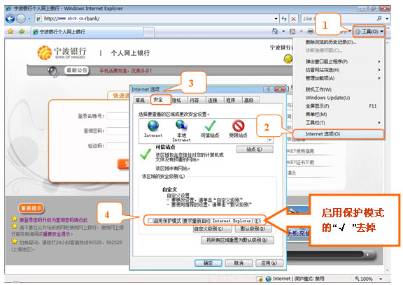Click the 站点(S) button
This screenshot has height=285, width=403.
(x=255, y=149)
